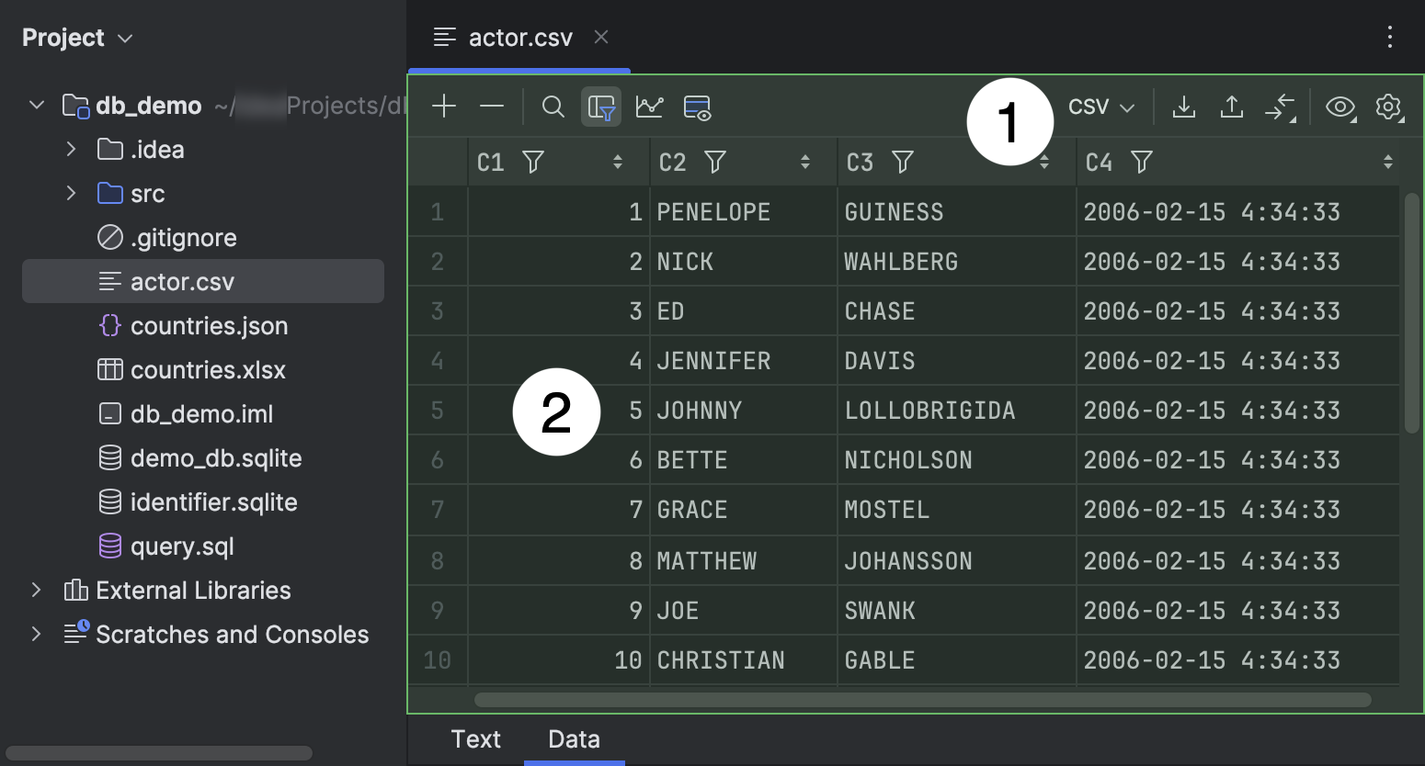This screenshot has width=1425, height=766.
Task: Delete selected row using the minus icon
Action: point(491,106)
